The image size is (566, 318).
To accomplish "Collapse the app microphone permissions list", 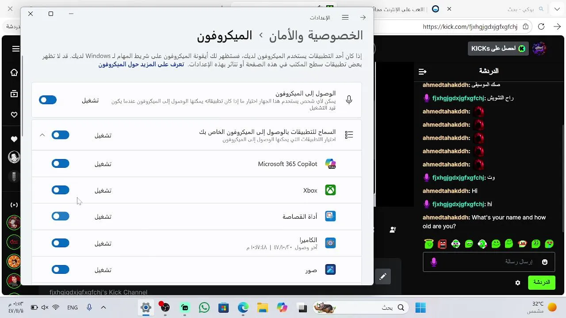I will click(x=42, y=135).
